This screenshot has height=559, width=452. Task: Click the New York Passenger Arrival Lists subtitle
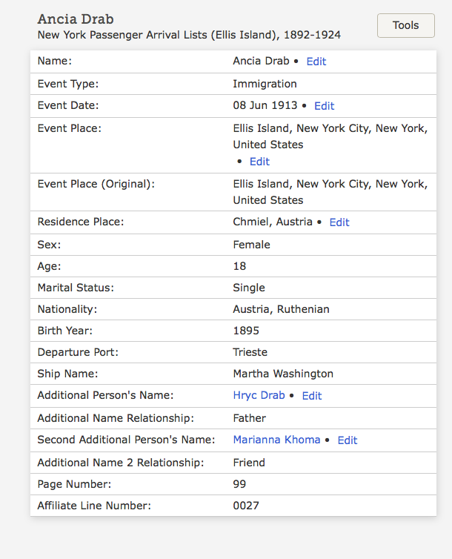[189, 35]
